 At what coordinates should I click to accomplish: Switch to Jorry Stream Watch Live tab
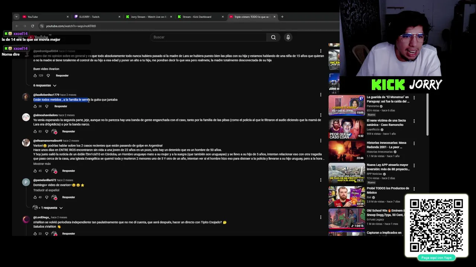click(x=149, y=17)
